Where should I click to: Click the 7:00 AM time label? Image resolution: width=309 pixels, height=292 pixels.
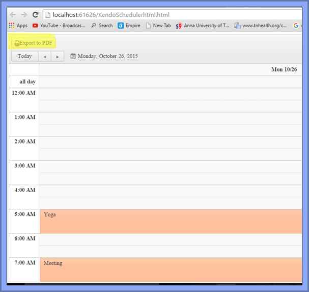click(25, 263)
